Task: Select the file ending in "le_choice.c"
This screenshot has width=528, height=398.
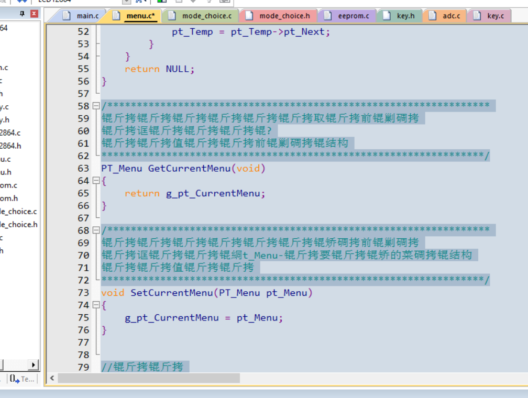Action: pyautogui.click(x=18, y=212)
